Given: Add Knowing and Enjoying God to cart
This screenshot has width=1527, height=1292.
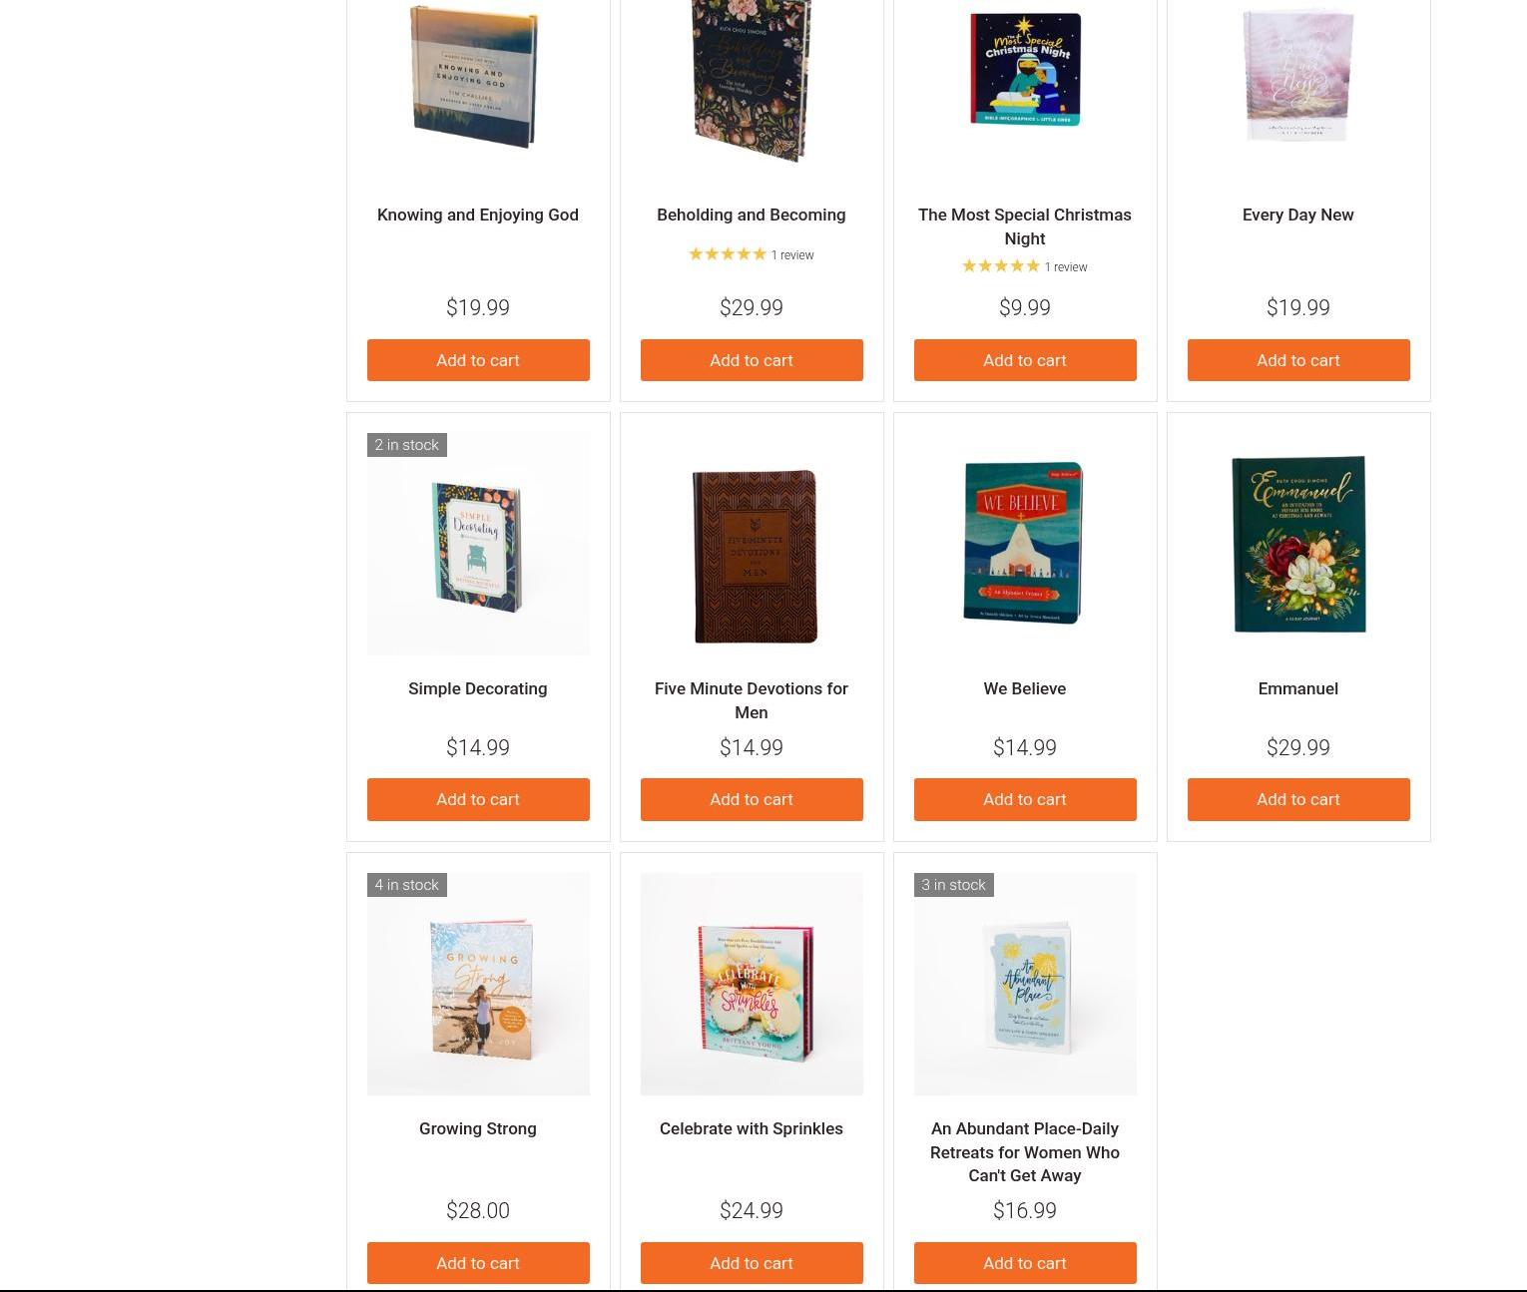Looking at the screenshot, I should pyautogui.click(x=478, y=360).
